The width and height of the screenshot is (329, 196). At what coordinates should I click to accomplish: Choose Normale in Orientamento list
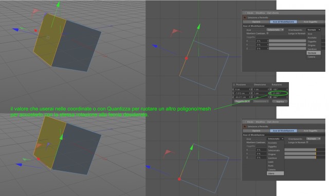click(314, 53)
